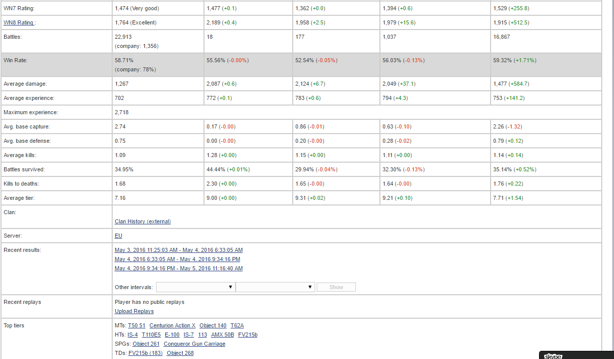
Task: Open the FV215b (183) link
Action: [x=146, y=353]
